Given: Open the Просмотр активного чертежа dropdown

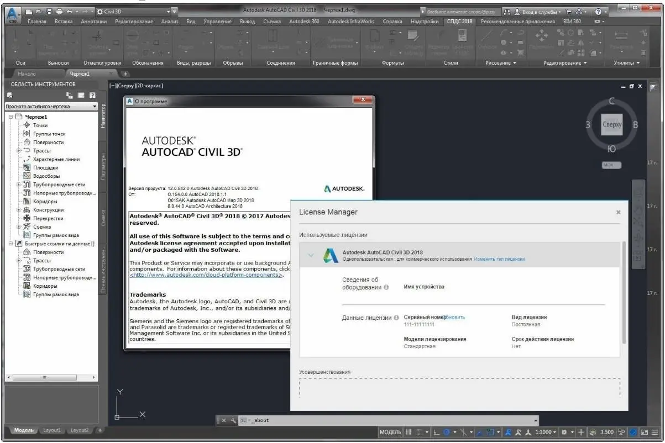Looking at the screenshot, I should [51, 106].
